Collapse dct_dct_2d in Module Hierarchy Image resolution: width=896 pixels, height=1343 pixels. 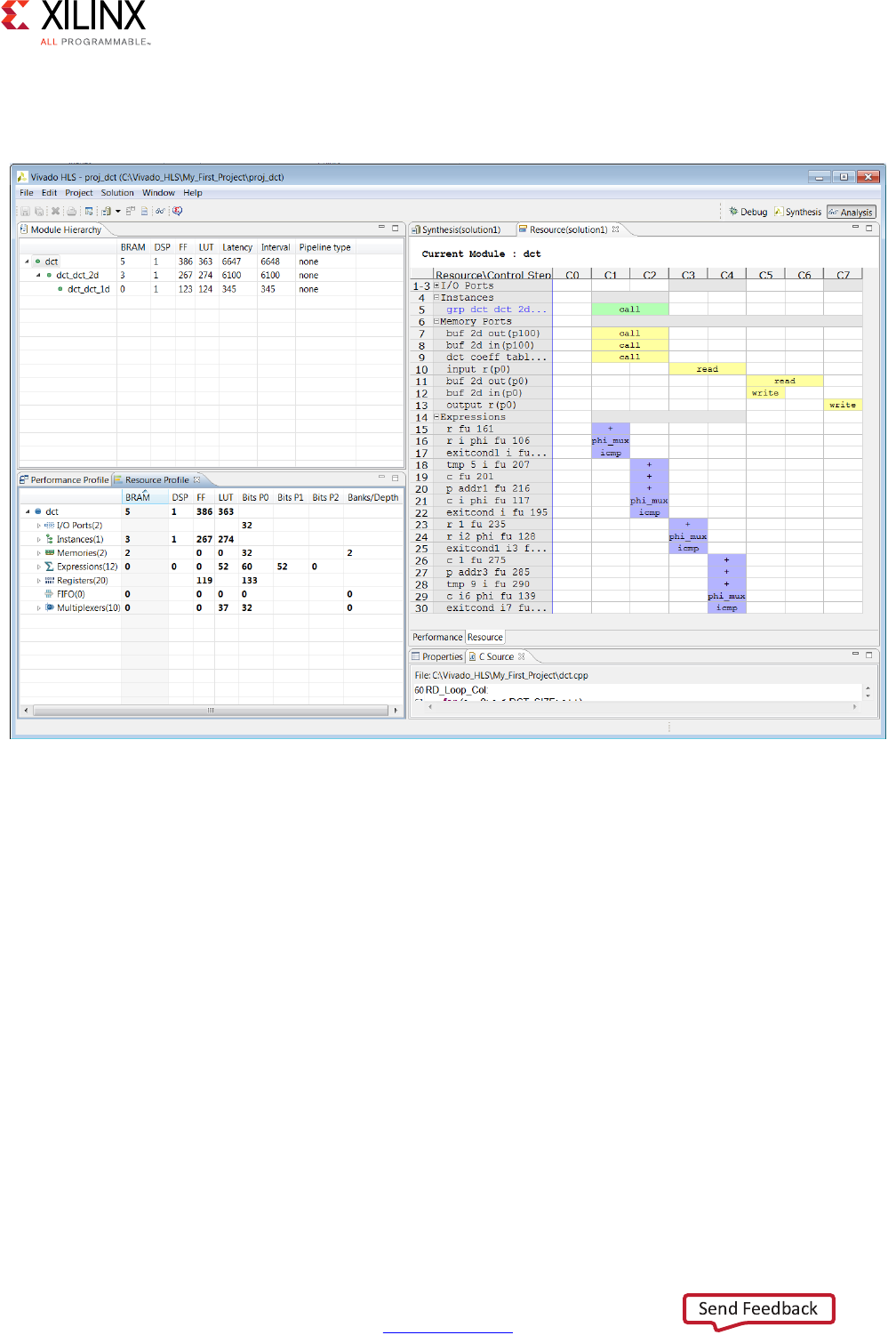click(38, 276)
